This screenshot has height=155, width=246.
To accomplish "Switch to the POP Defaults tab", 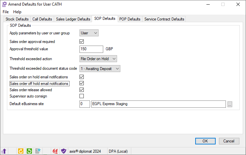I will coord(130,19).
